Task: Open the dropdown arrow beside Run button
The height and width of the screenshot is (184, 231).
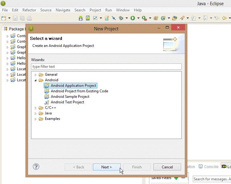Action: pos(138,18)
